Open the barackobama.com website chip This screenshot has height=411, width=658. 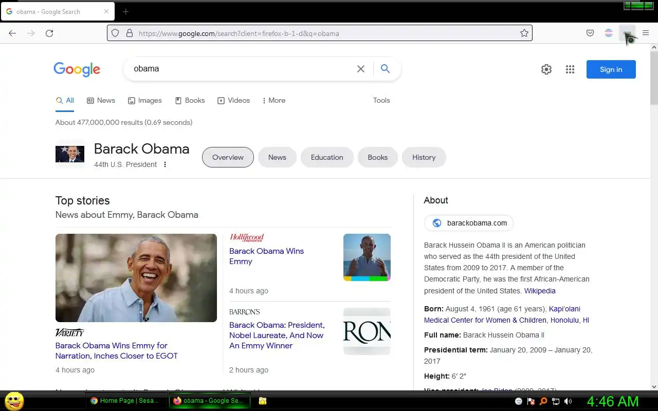(469, 223)
